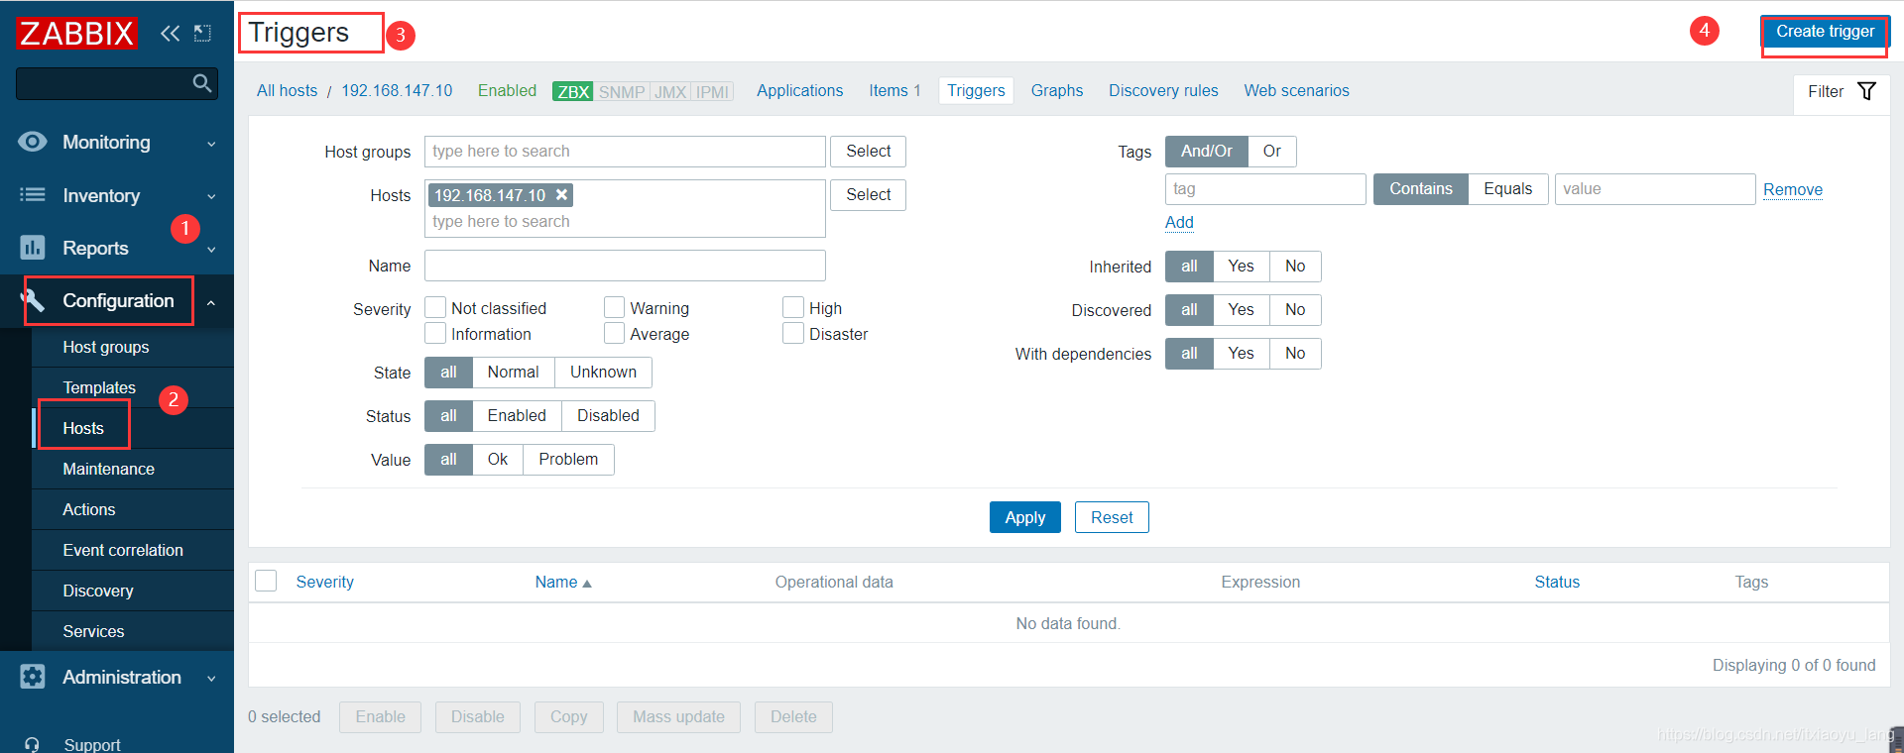The width and height of the screenshot is (1904, 753).
Task: Focus the trigger Name input field
Action: (625, 266)
